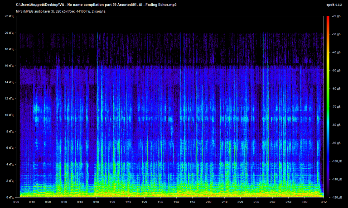Viewport: 348px width, 208px height.
Task: Click the 14 кГц frequency axis label
Action: pos(9,82)
